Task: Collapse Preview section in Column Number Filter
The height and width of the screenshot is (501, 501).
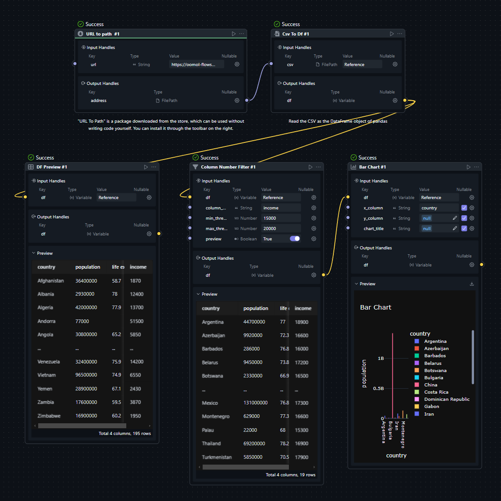Action: (x=198, y=294)
